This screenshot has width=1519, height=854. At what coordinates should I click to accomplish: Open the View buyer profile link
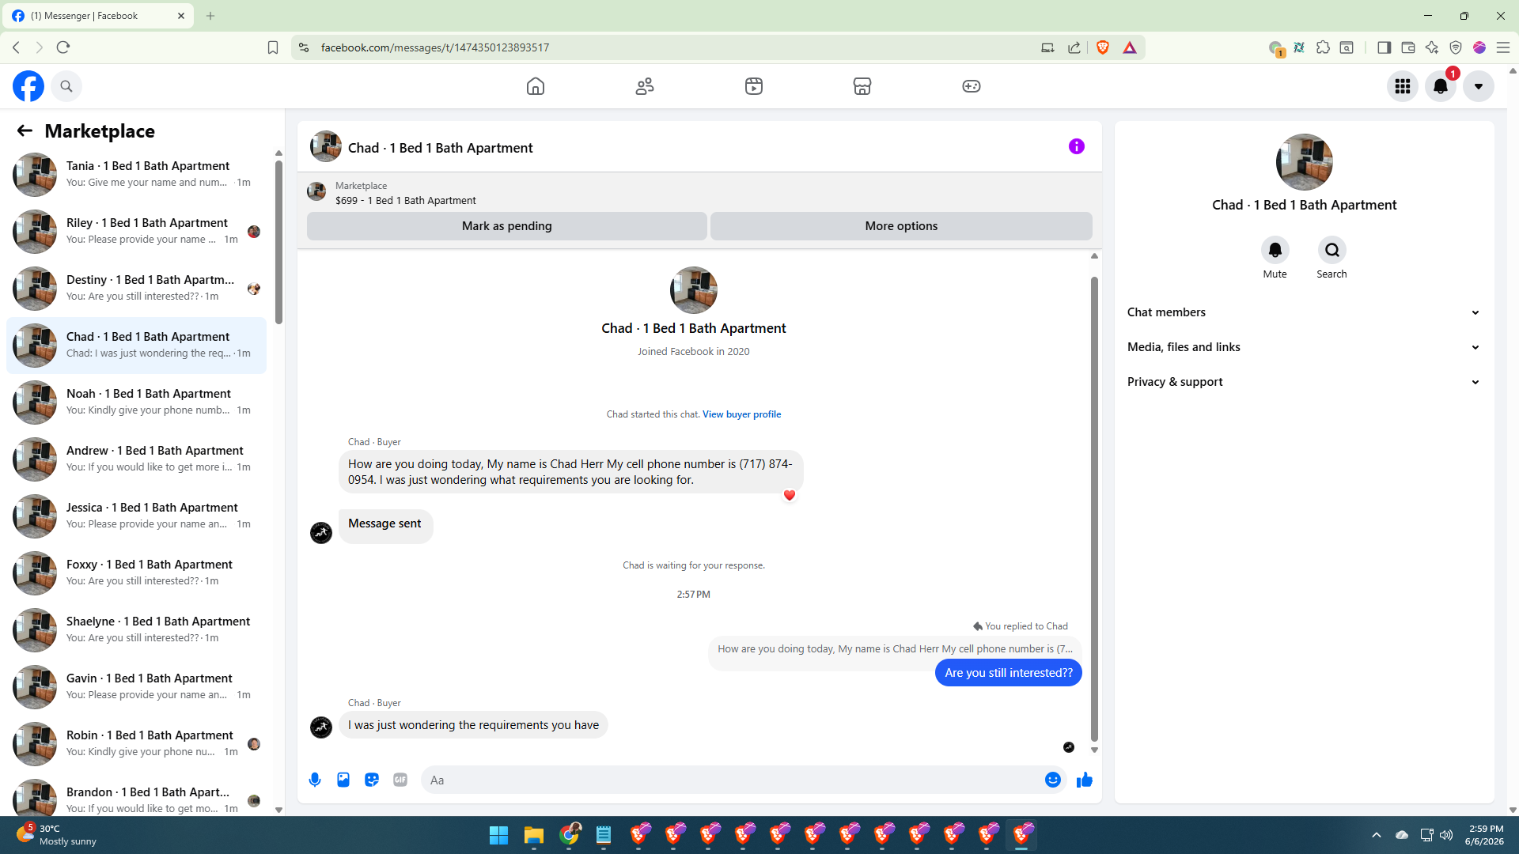[741, 414]
